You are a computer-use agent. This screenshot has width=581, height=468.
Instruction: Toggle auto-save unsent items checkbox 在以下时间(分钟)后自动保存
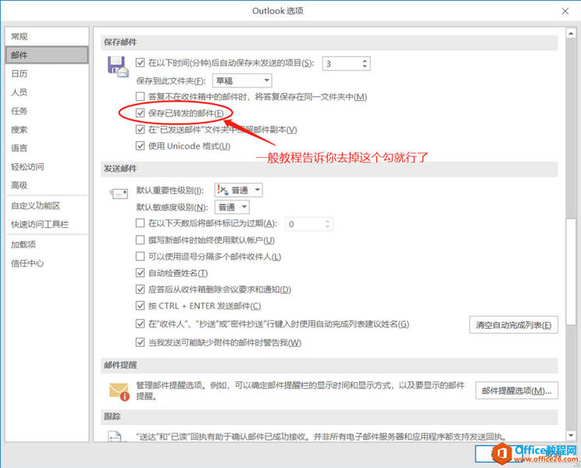[x=140, y=63]
